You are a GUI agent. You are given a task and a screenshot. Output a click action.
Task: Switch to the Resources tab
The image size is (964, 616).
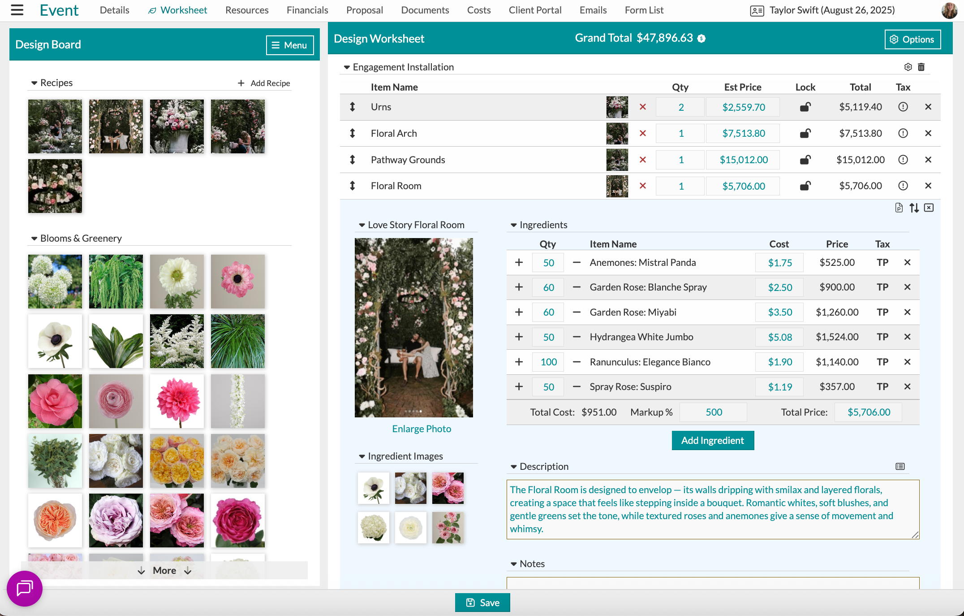pos(247,10)
